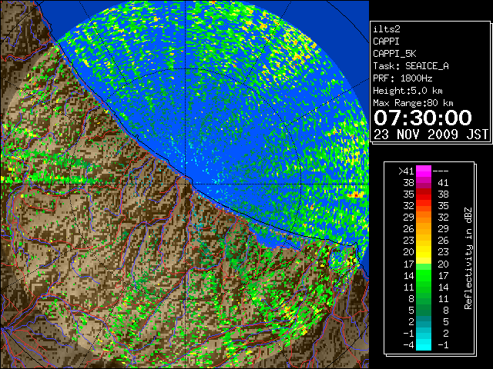Click the Task: SEAICE_A line
Image resolution: width=493 pixels, height=369 pixels.
point(411,66)
